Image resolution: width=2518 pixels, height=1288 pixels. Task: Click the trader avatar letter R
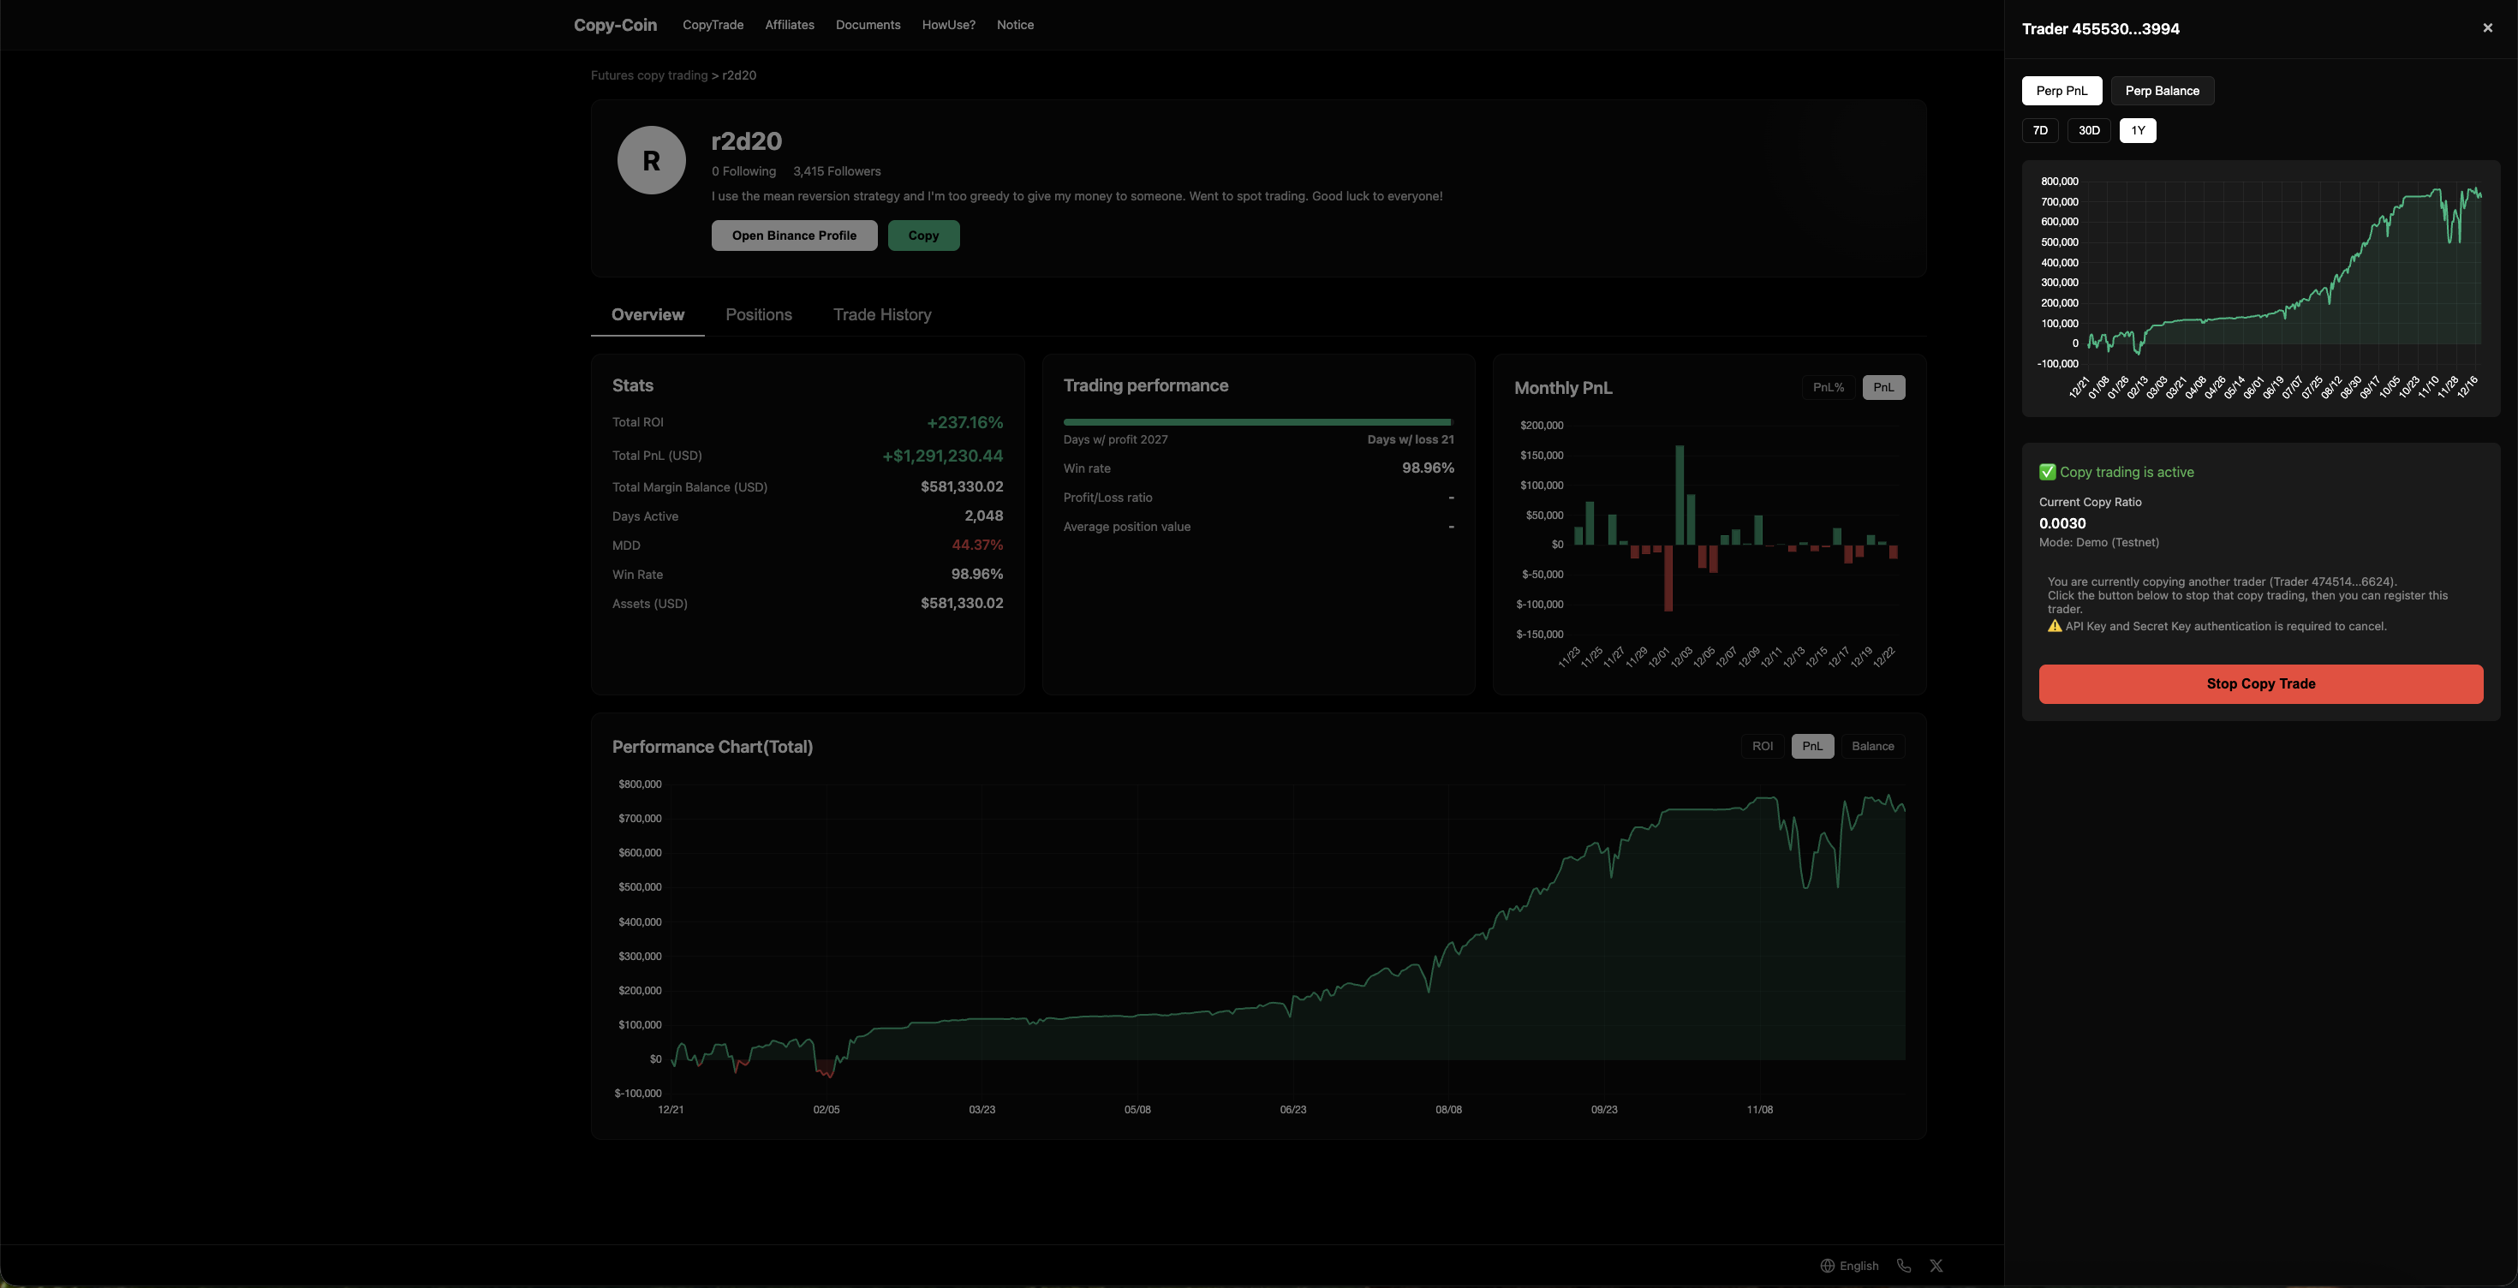pos(651,159)
